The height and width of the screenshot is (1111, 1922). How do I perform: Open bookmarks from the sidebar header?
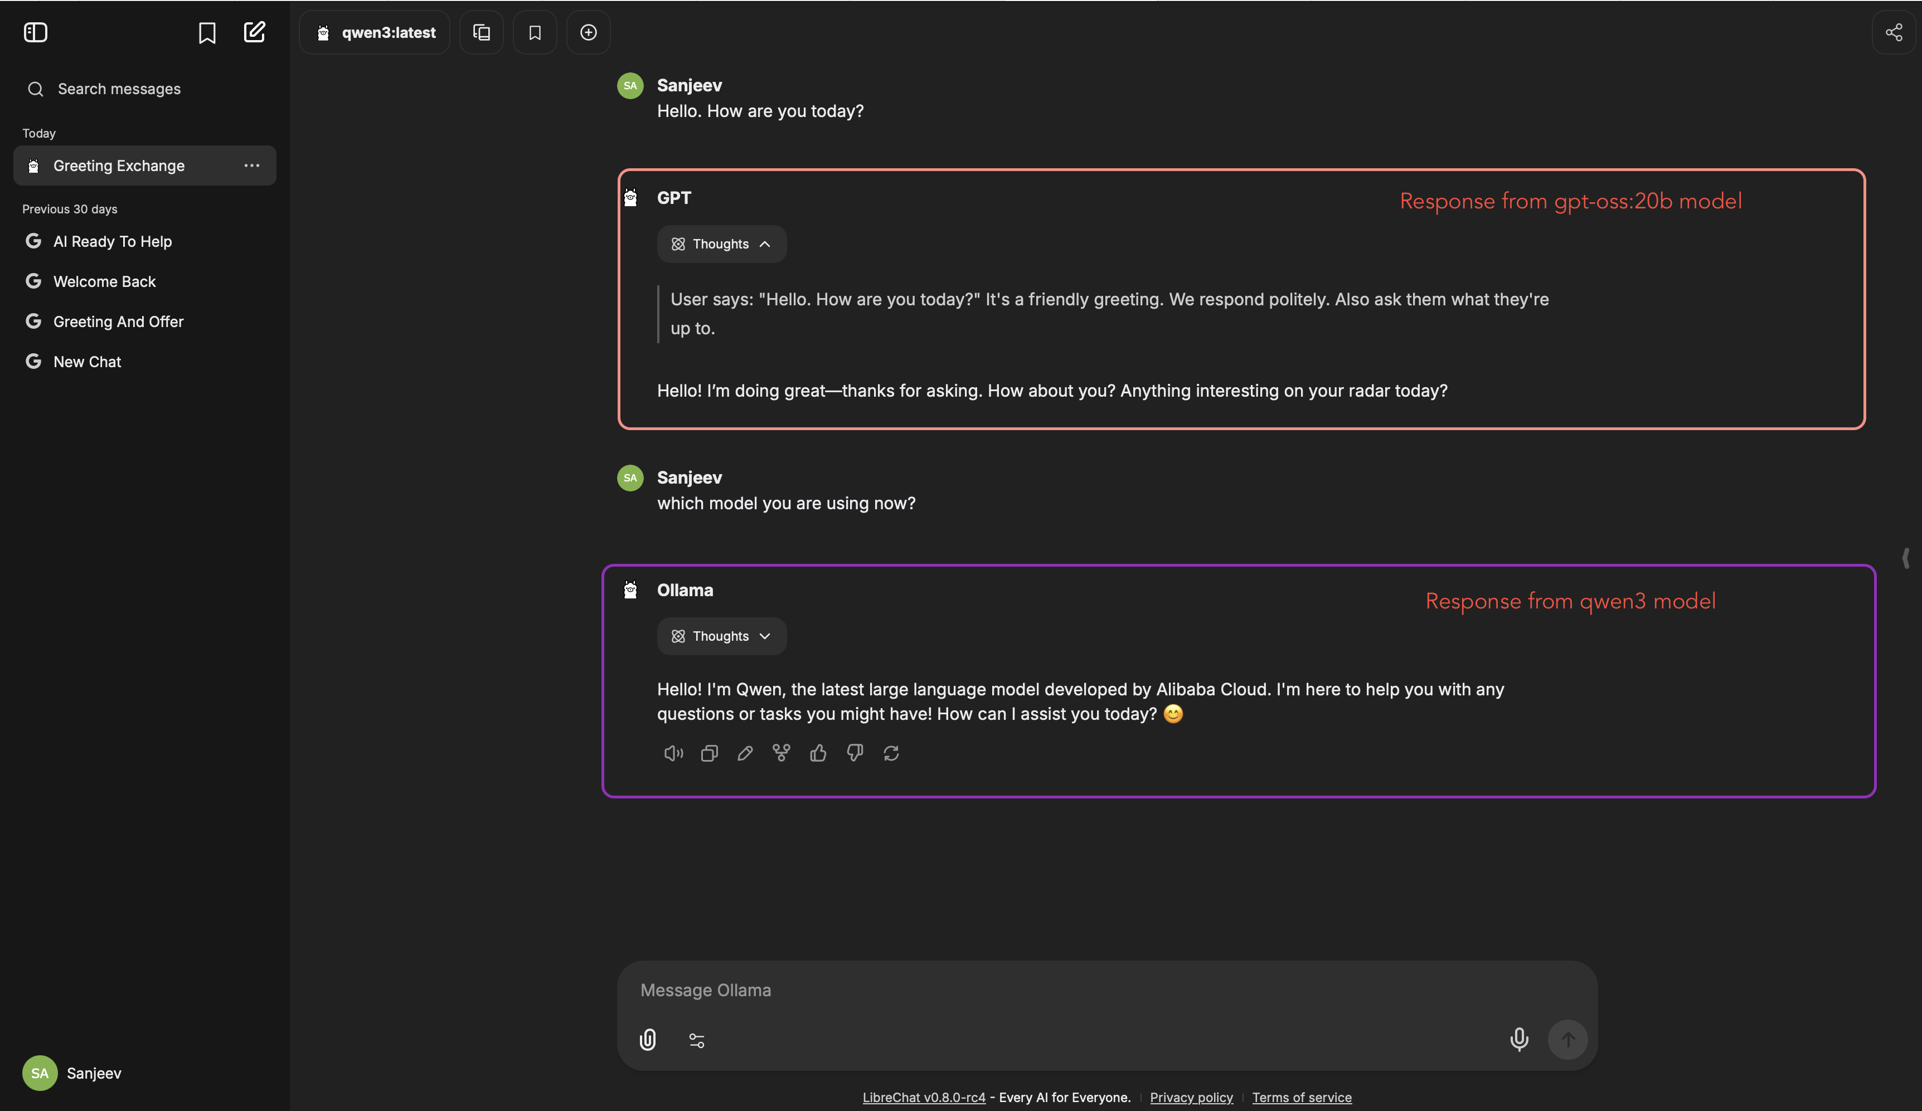[207, 32]
